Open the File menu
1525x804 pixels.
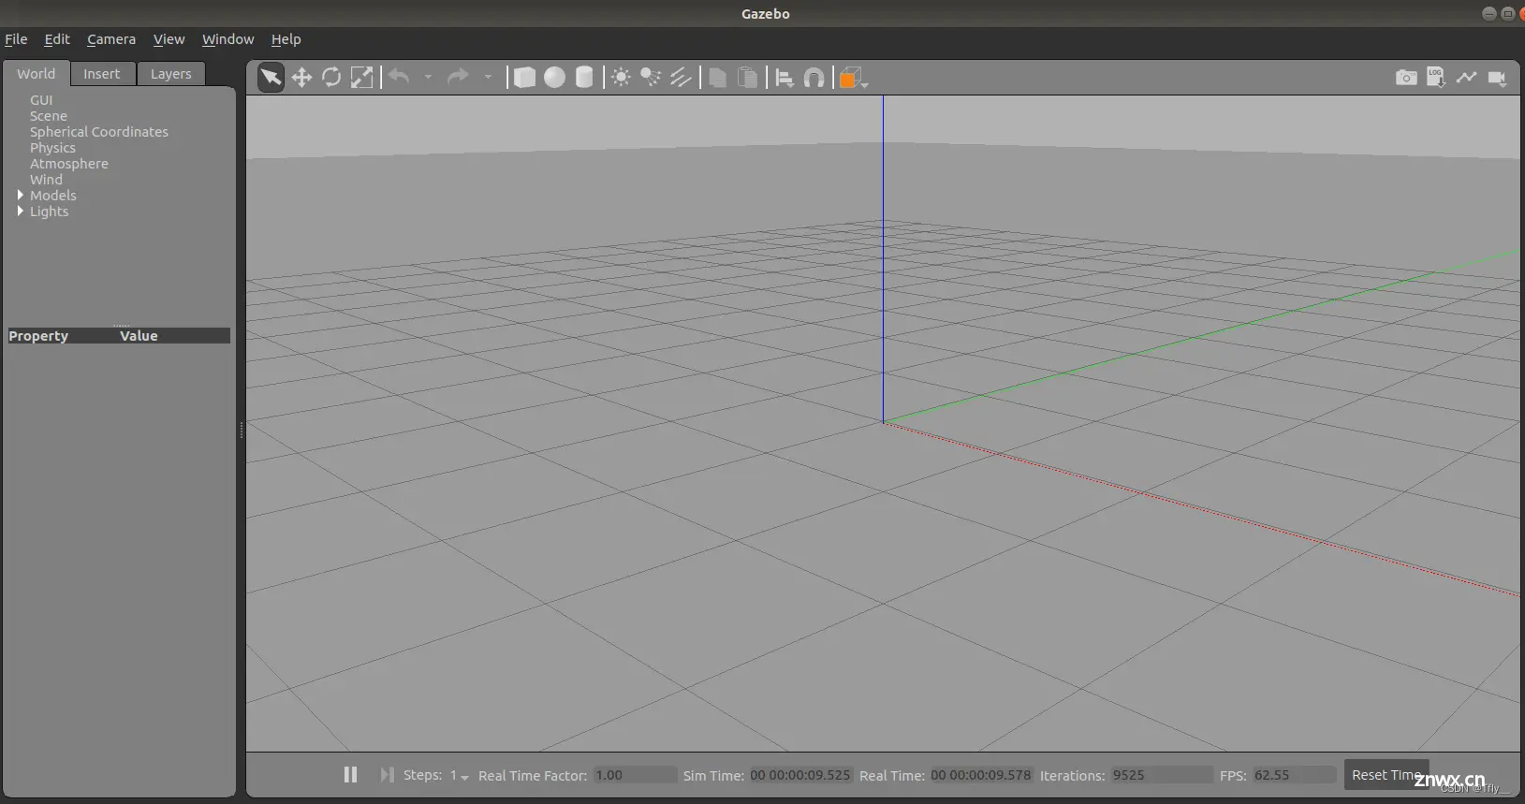[16, 39]
